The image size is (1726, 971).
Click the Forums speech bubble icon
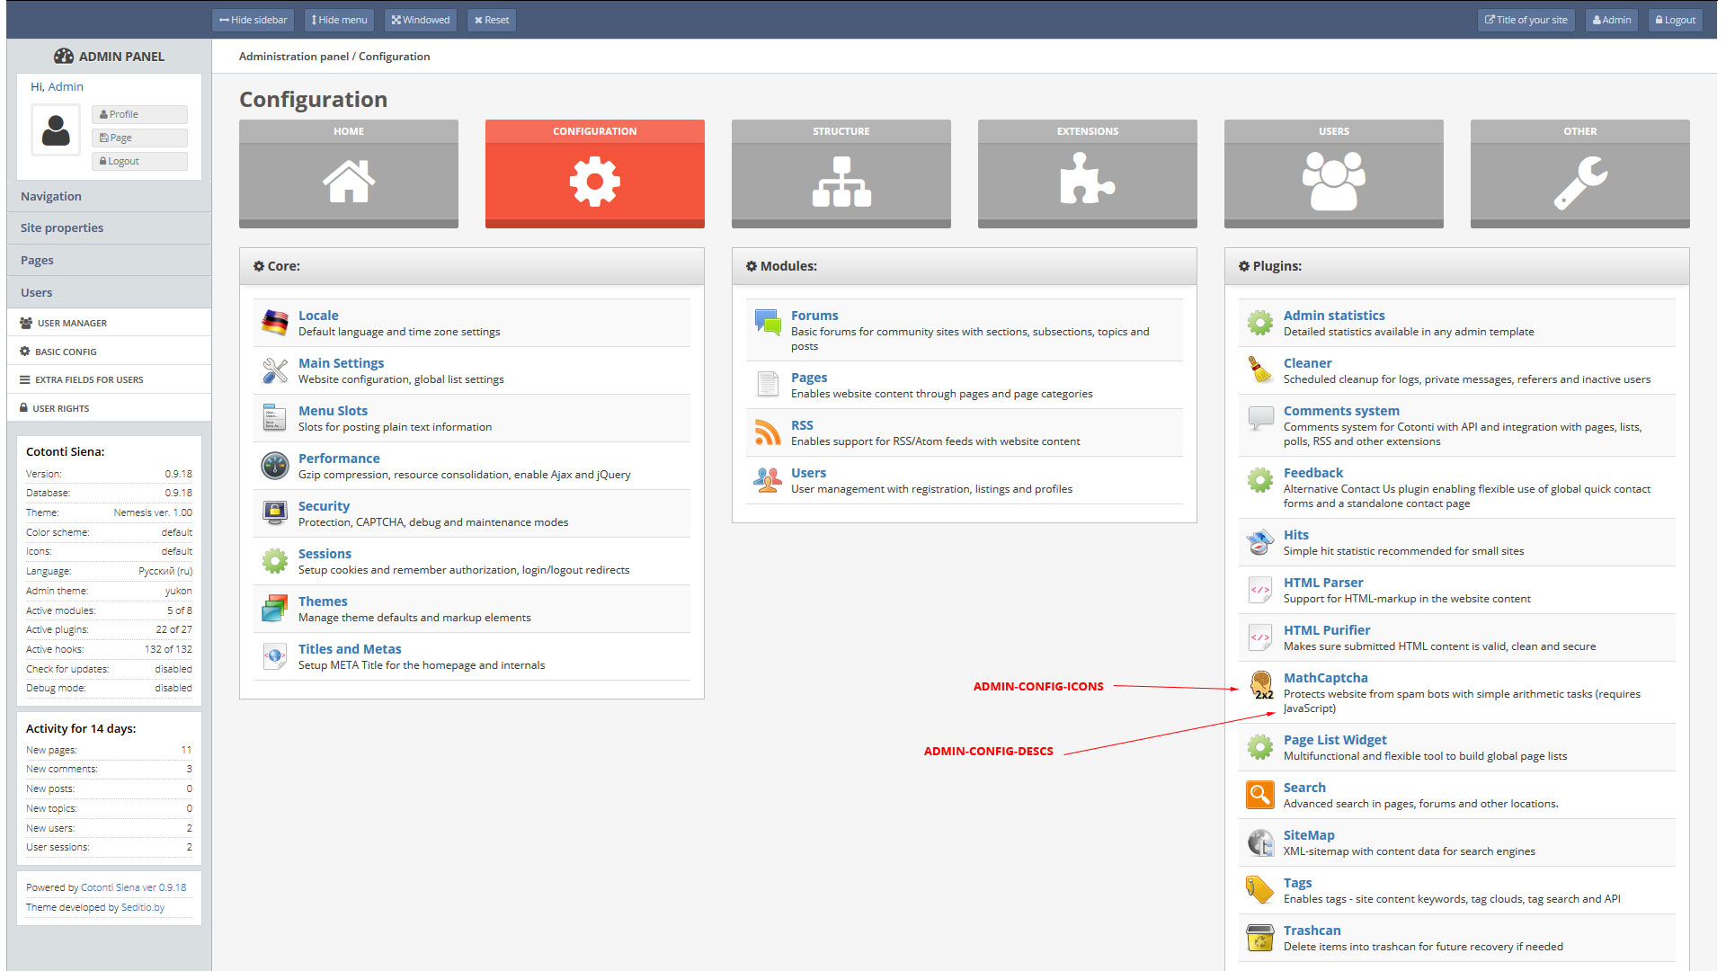click(767, 322)
